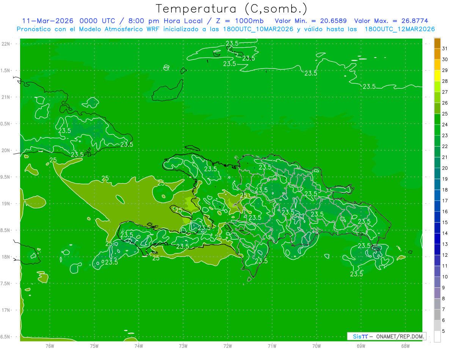The width and height of the screenshot is (455, 351).
Task: Click the '0000 UTC' time text
Action: 97,21
